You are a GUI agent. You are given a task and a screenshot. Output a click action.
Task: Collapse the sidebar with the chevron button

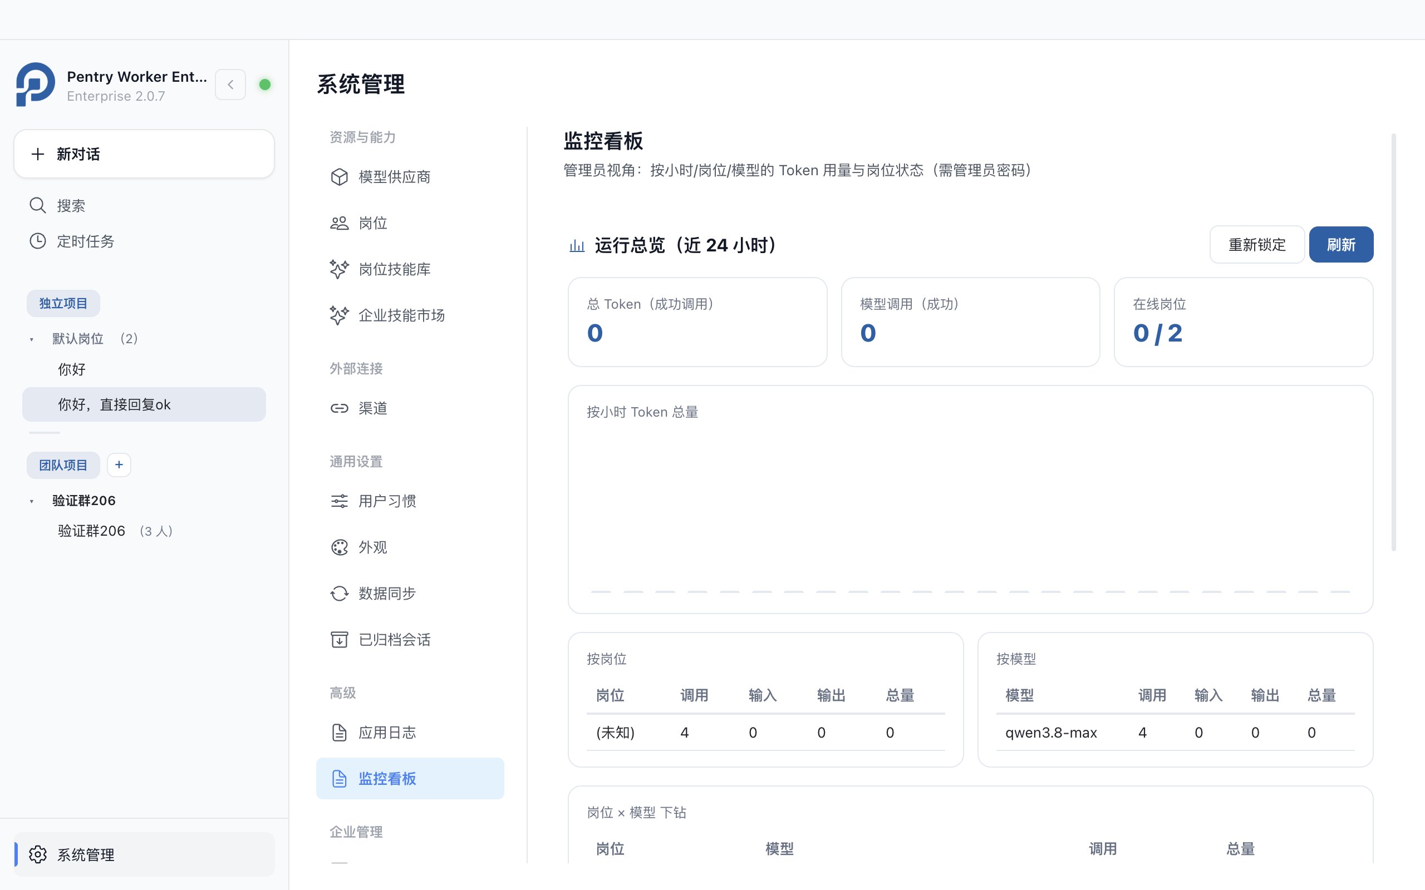point(230,85)
